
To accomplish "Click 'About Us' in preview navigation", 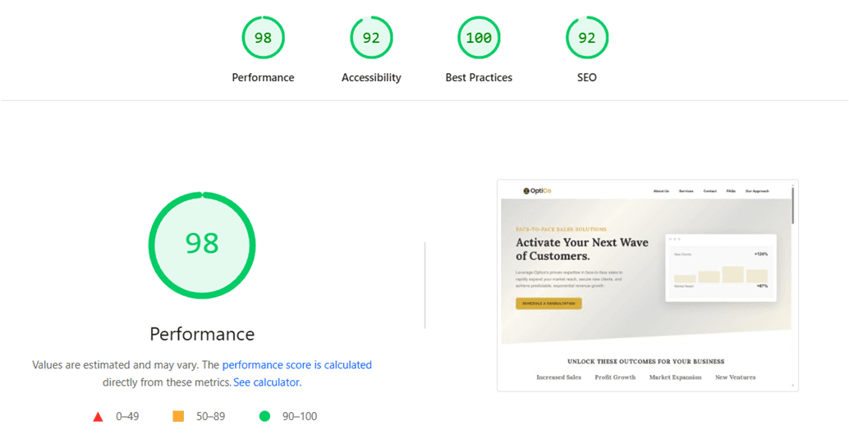I will pos(661,191).
